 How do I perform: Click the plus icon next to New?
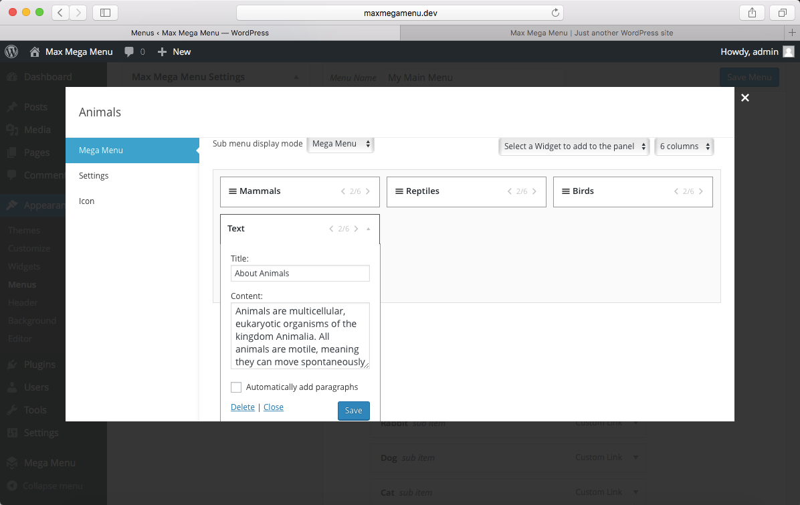coord(162,52)
